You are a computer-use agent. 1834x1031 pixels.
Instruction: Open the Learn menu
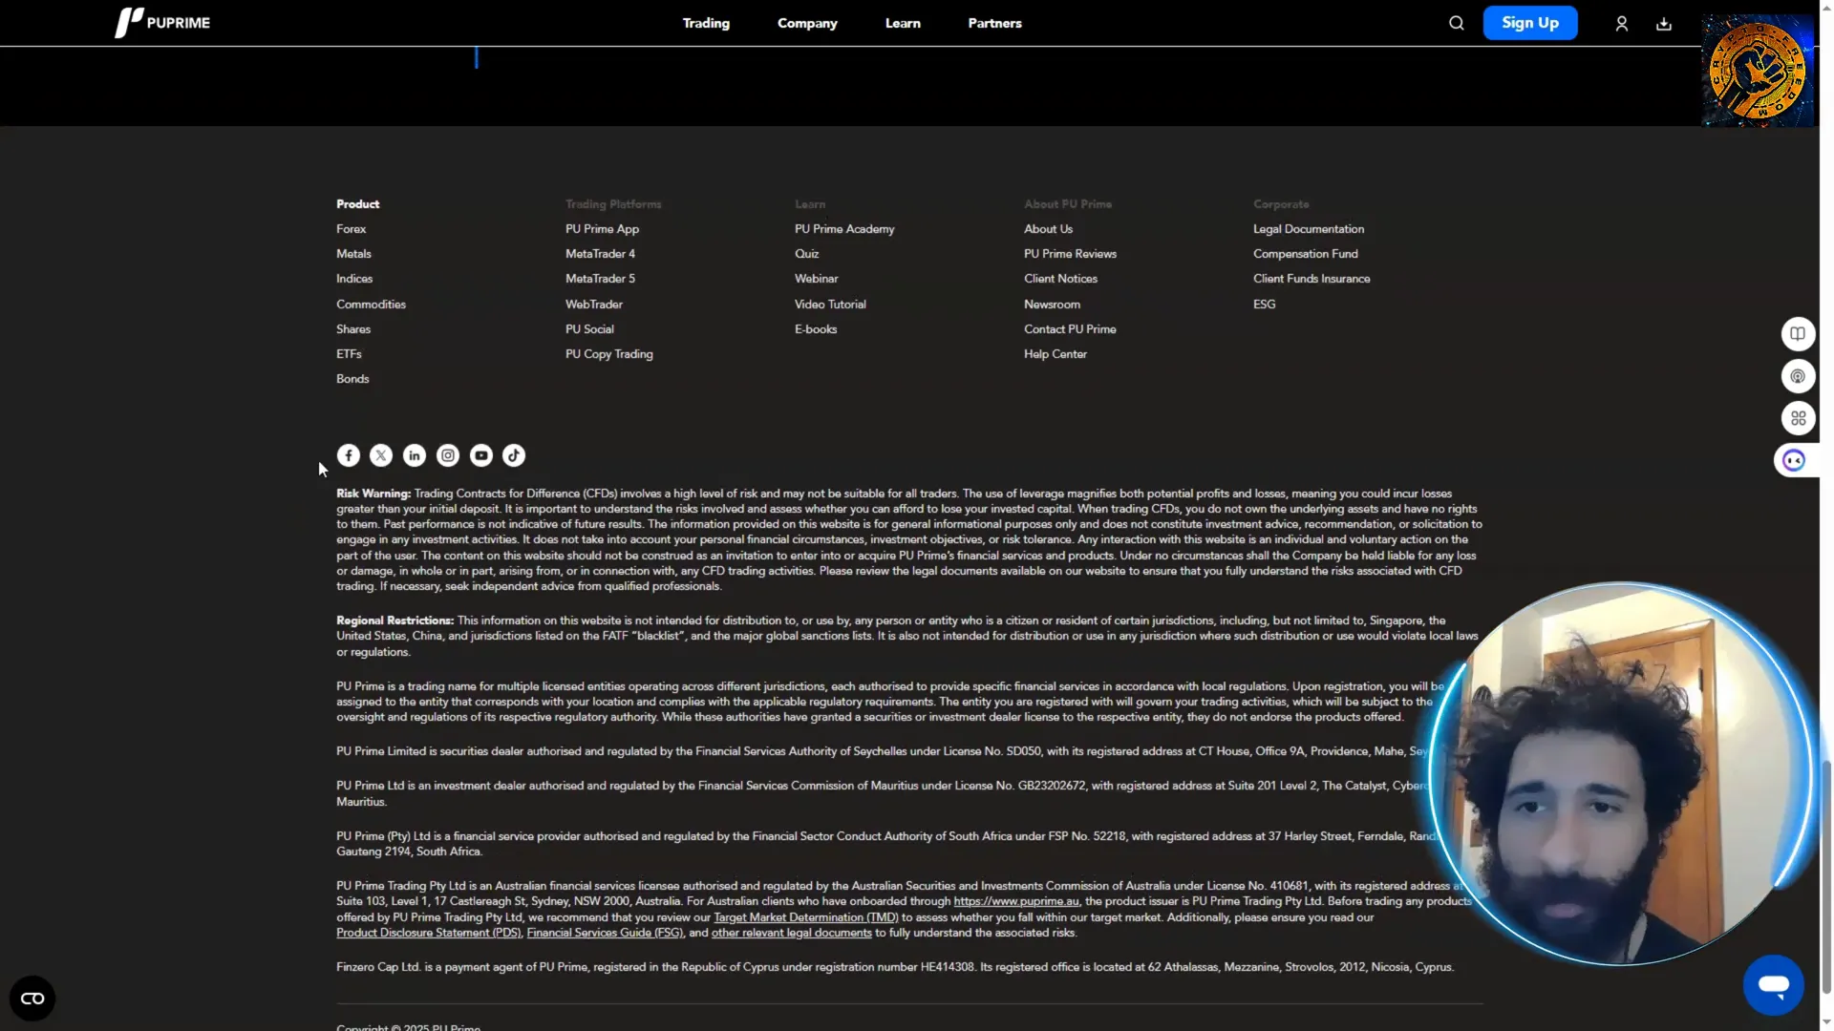click(903, 23)
